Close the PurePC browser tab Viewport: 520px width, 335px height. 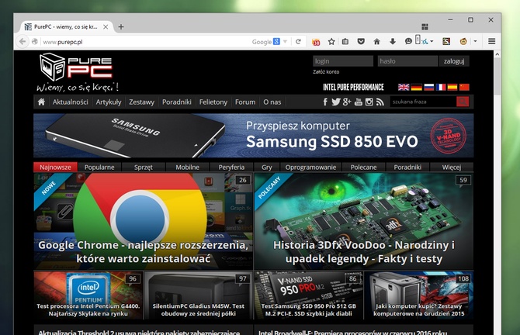[x=106, y=27]
